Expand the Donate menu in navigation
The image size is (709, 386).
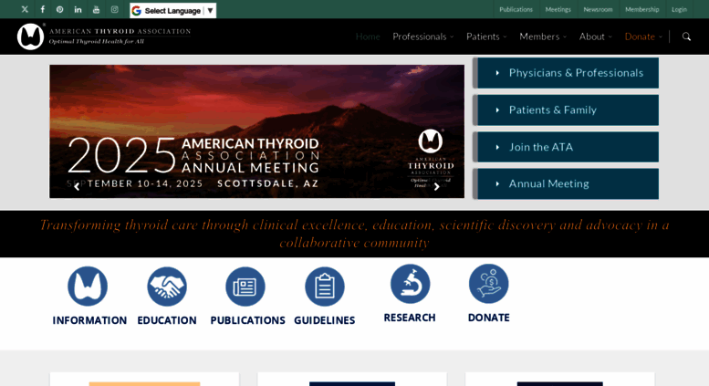643,37
